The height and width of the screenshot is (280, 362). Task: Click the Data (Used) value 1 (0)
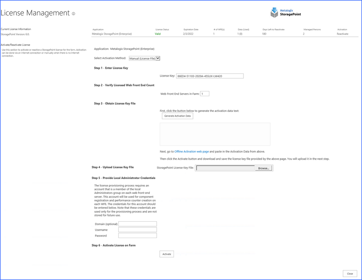click(240, 34)
